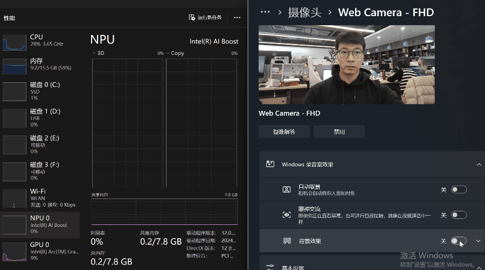This screenshot has height=270, width=485.
Task: Enable the 眼神交流 eye contact switch
Action: pyautogui.click(x=459, y=215)
